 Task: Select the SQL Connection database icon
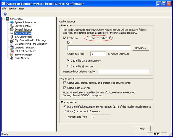coord(12,37)
